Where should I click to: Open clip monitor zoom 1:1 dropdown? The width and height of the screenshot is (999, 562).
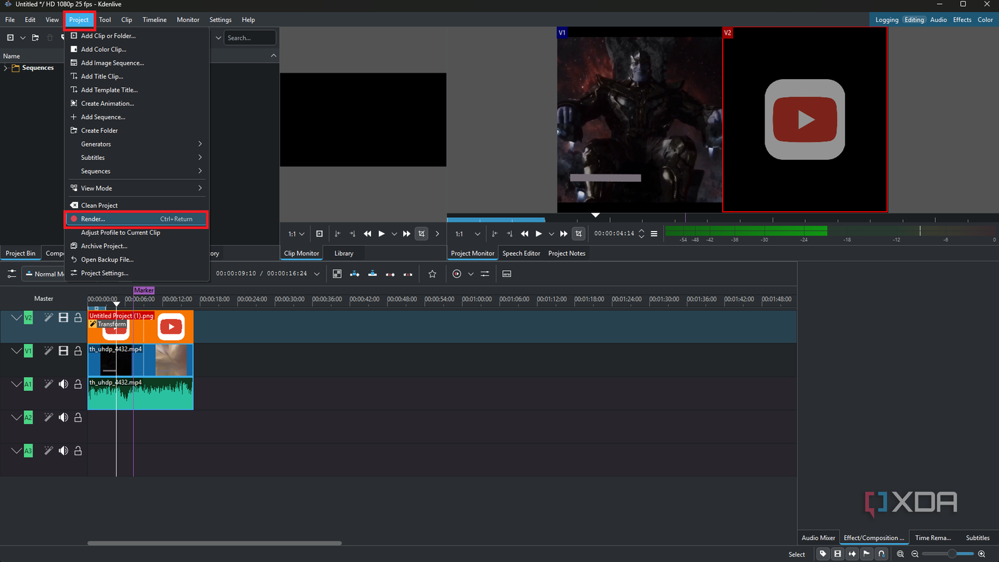pos(296,234)
